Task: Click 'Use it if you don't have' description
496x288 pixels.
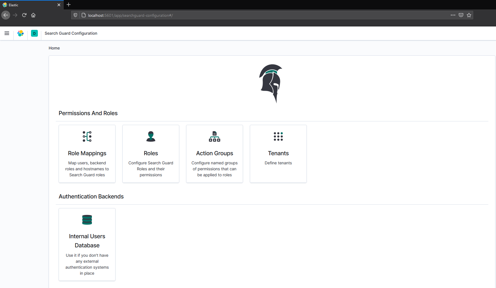Action: (87, 264)
